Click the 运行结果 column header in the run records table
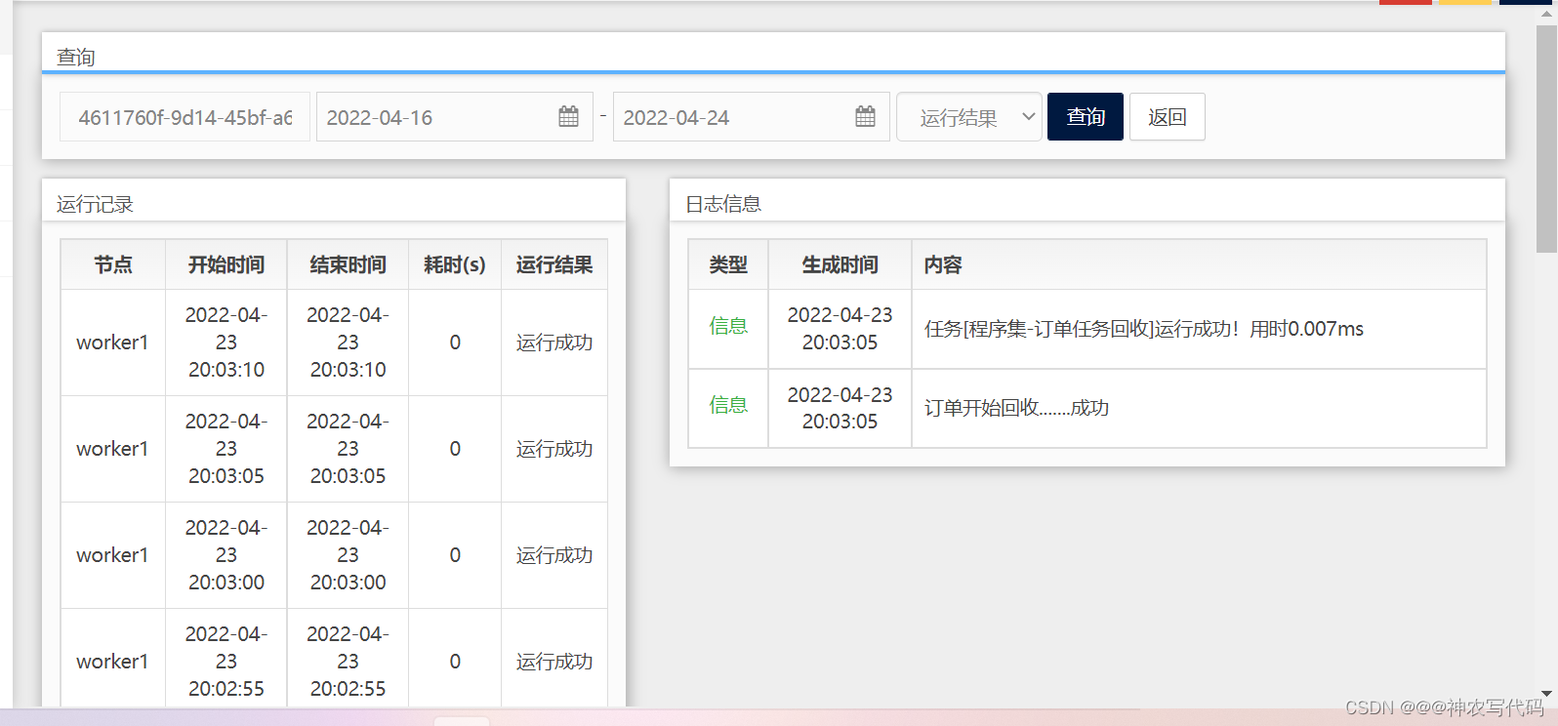The width and height of the screenshot is (1558, 726). pos(554,264)
